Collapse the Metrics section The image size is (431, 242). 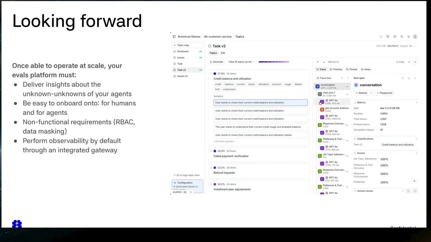pos(417,103)
